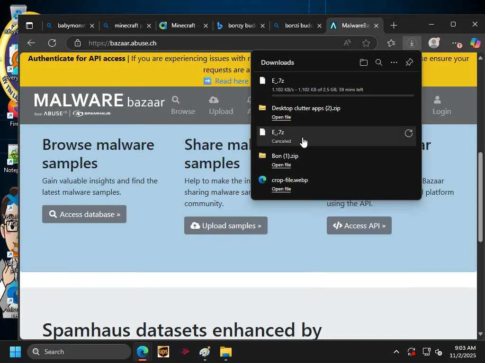Open Browse in MalwareBazaar navigation
Screen dimensions: 485x363
click(x=183, y=105)
